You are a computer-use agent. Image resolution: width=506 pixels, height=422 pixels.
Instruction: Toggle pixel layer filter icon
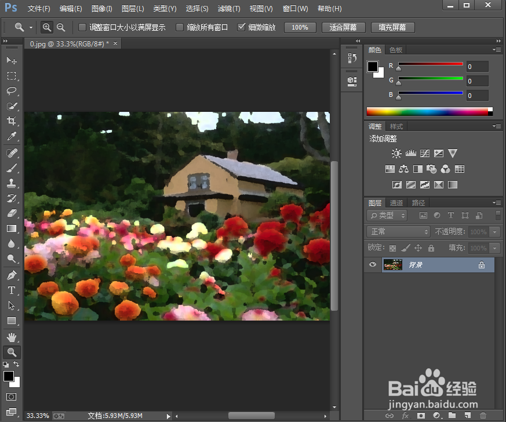pos(423,216)
